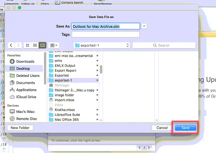Image resolution: width=216 pixels, height=153 pixels.
Task: Click the Downloads arrow icon
Action: 12,61
